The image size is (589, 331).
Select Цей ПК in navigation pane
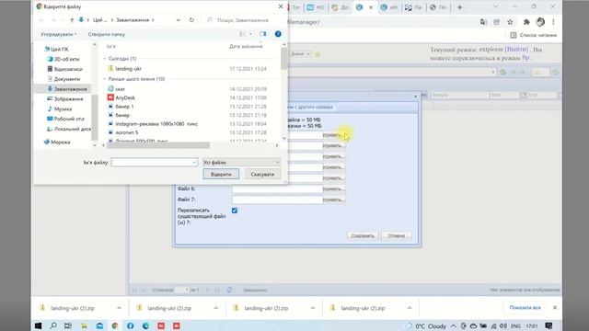56,49
